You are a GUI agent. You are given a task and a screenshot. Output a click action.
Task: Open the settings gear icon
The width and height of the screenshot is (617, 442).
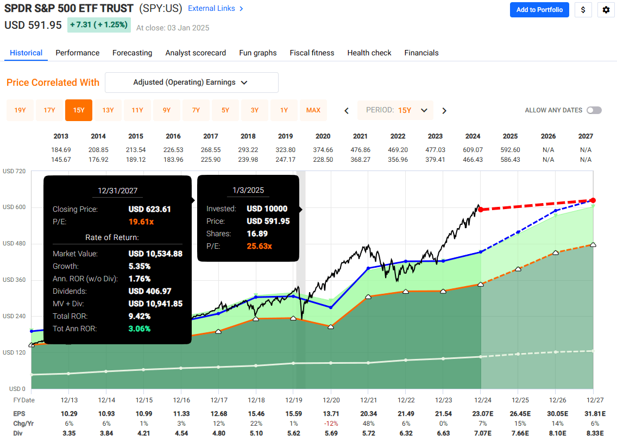pos(606,10)
